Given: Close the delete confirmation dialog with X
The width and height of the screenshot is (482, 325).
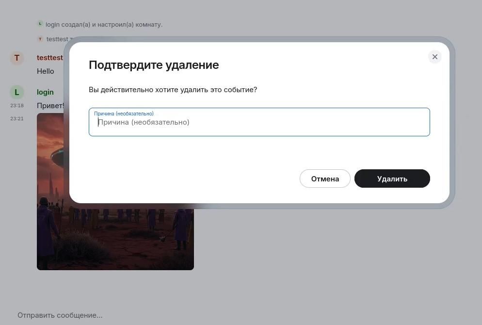Looking at the screenshot, I should pyautogui.click(x=434, y=57).
